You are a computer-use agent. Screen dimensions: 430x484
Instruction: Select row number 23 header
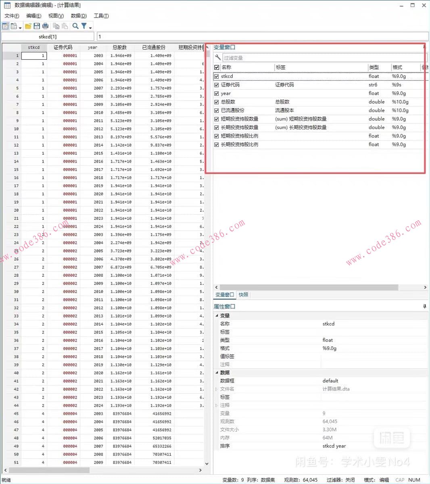point(11,234)
